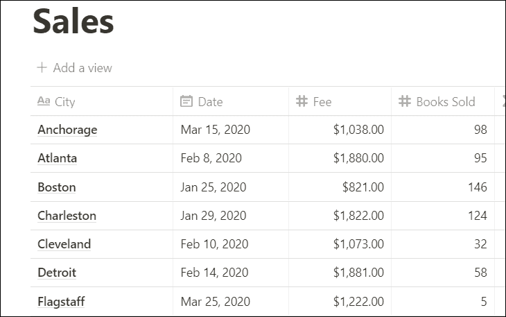
Task: Open the Anchorage page link
Action: (x=67, y=130)
